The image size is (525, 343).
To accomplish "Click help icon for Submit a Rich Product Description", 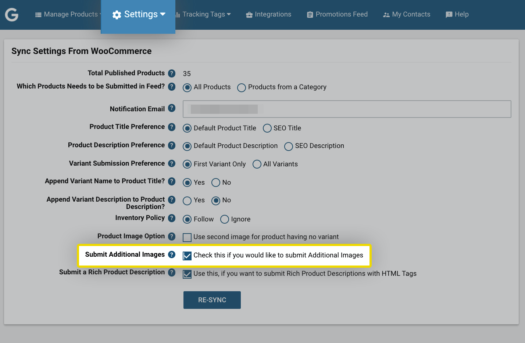I will tap(172, 272).
